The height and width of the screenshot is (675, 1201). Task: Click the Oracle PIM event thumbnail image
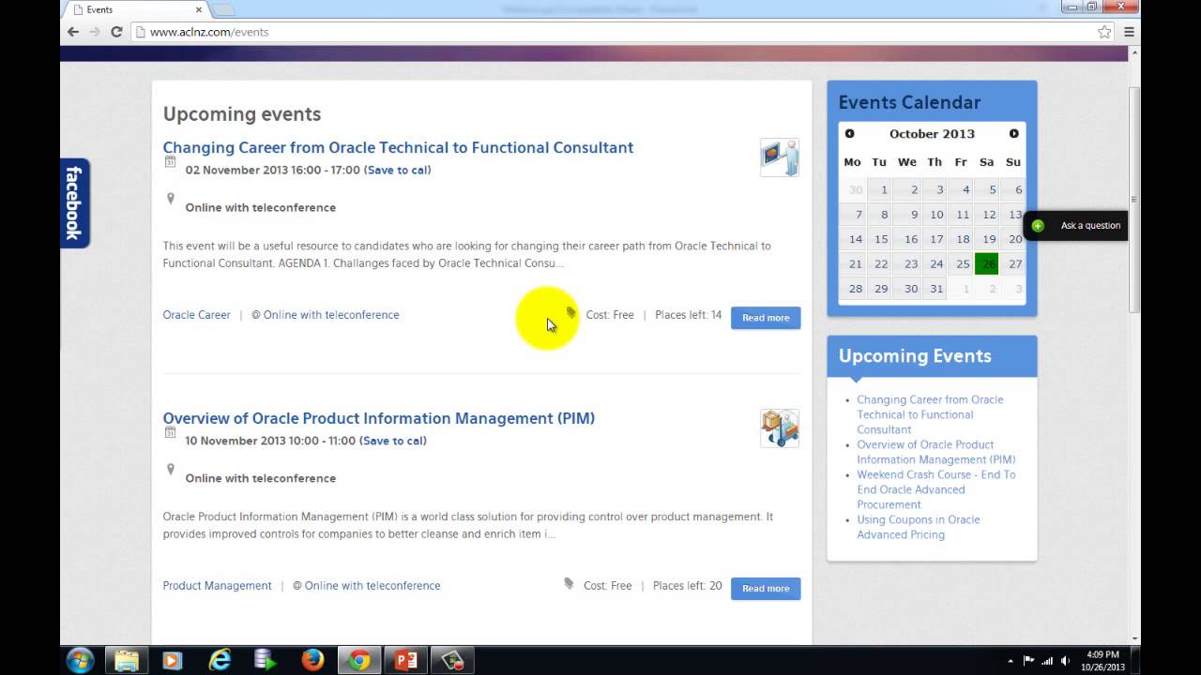(780, 428)
